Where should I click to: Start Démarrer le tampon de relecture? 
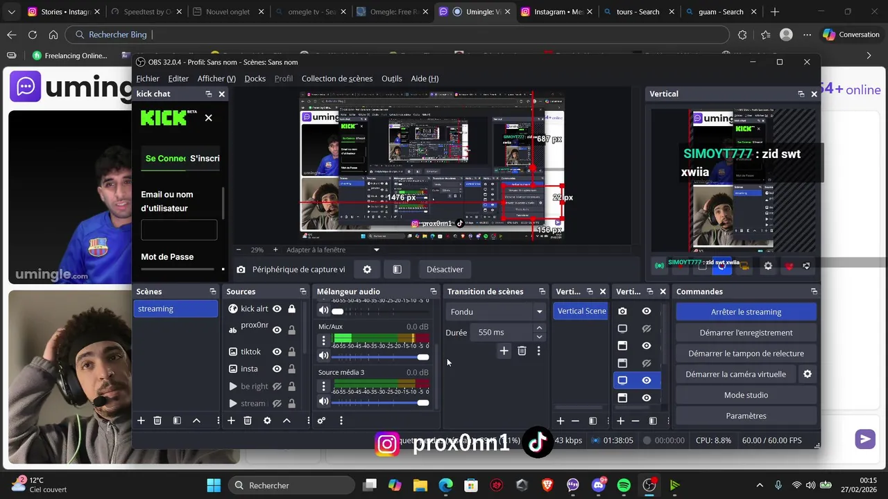pos(746,353)
